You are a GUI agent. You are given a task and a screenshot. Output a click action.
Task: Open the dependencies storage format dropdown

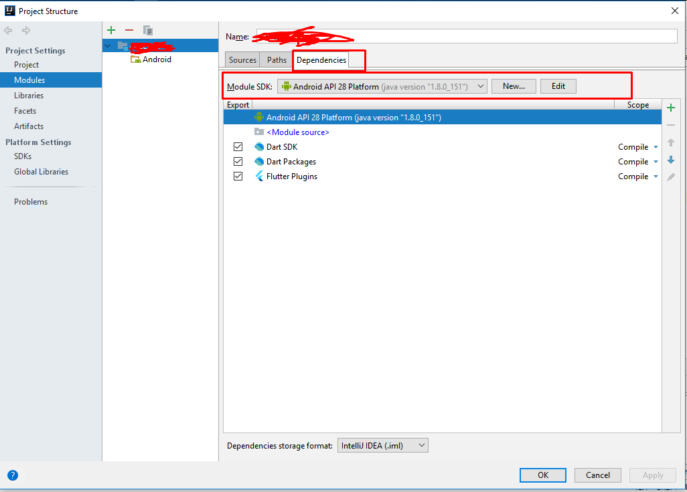tap(382, 445)
